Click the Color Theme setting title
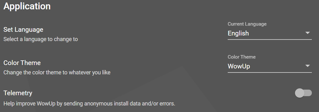This screenshot has width=319, height=112. 22,63
